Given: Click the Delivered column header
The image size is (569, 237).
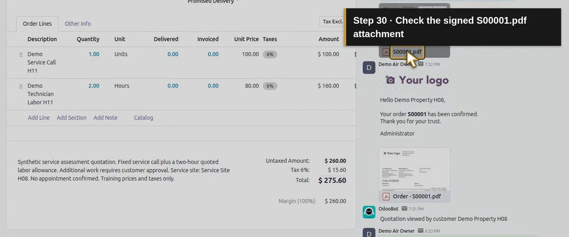Looking at the screenshot, I should (166, 39).
